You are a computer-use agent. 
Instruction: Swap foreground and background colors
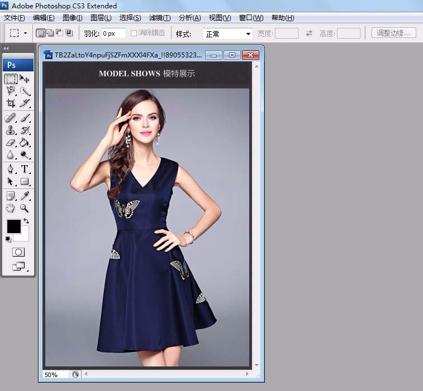pyautogui.click(x=26, y=221)
